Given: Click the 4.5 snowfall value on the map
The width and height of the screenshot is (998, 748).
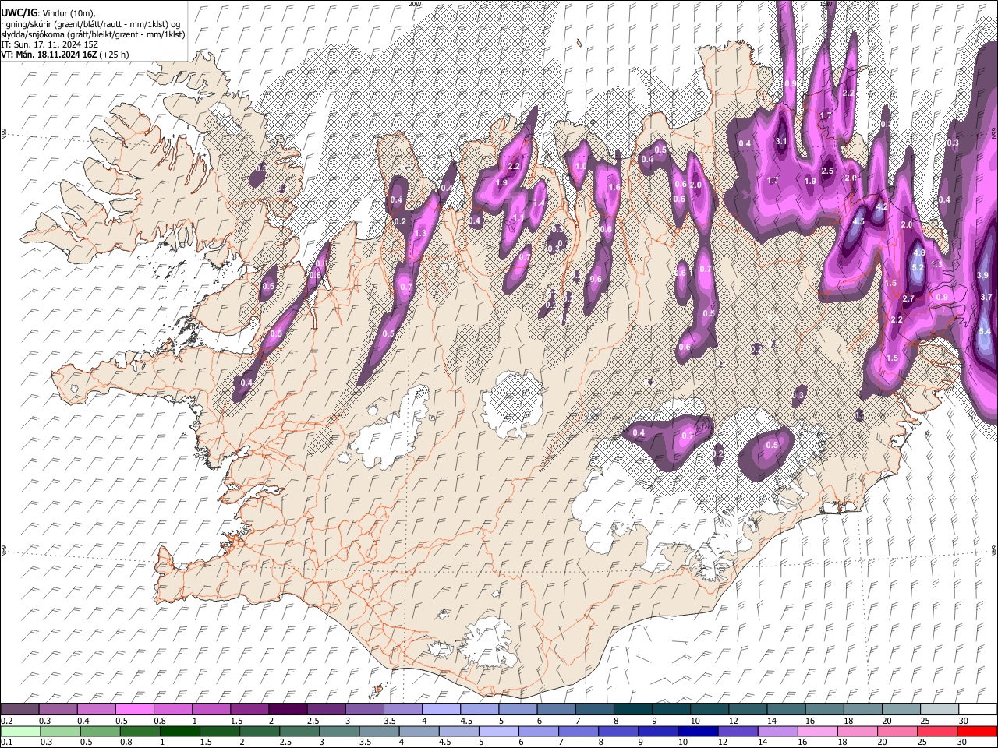Looking at the screenshot, I should (858, 221).
